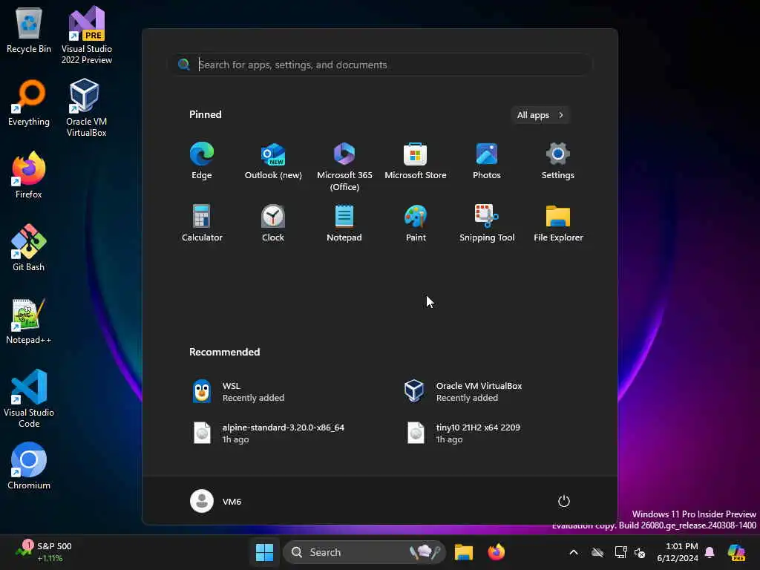760x570 pixels.
Task: Launch Notepad from pinned apps
Action: [x=344, y=223]
